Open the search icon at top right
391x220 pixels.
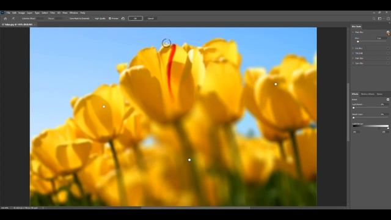click(374, 18)
